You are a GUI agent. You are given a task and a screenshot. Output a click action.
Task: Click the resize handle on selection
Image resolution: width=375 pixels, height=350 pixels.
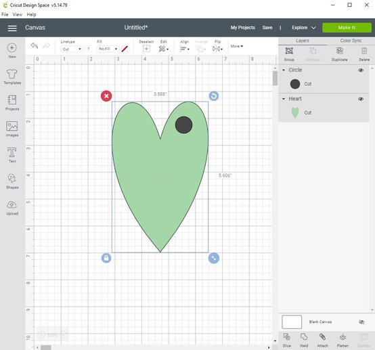coord(214,258)
